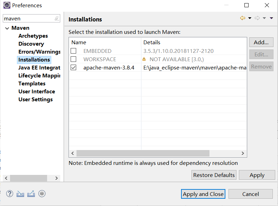Click the Add... button
The image size is (278, 206).
click(261, 43)
